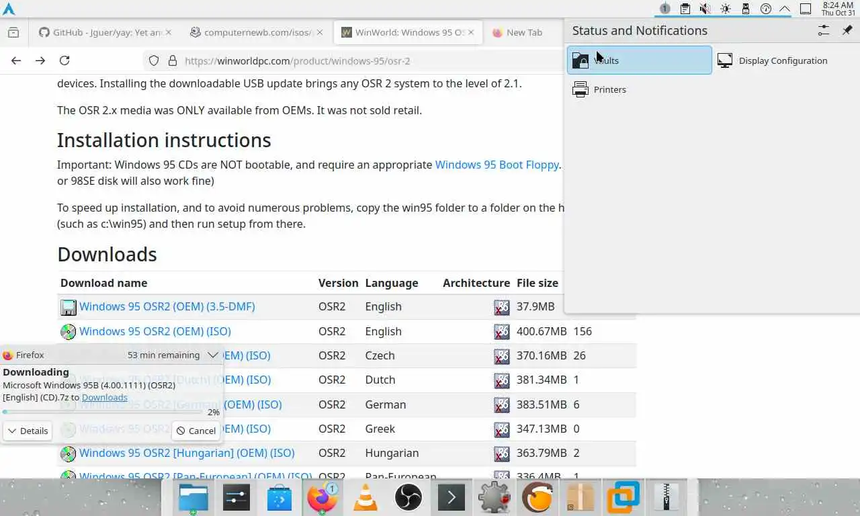Close the computernewb.com tab
The image size is (860, 516).
(320, 32)
